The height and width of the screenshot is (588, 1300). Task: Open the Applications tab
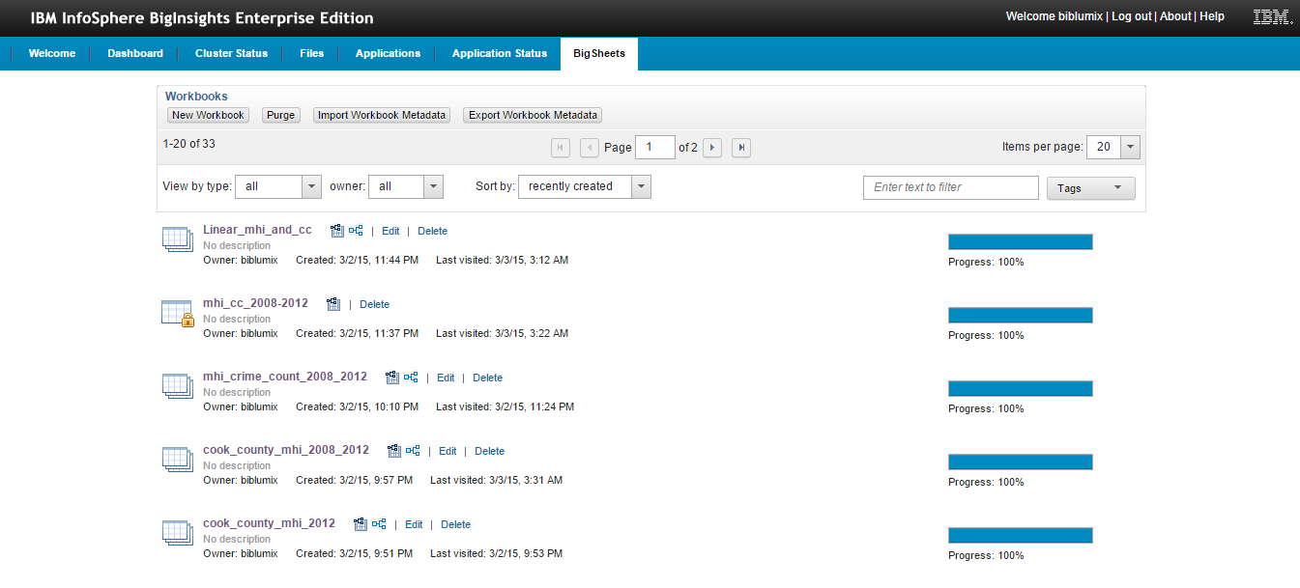pos(388,53)
